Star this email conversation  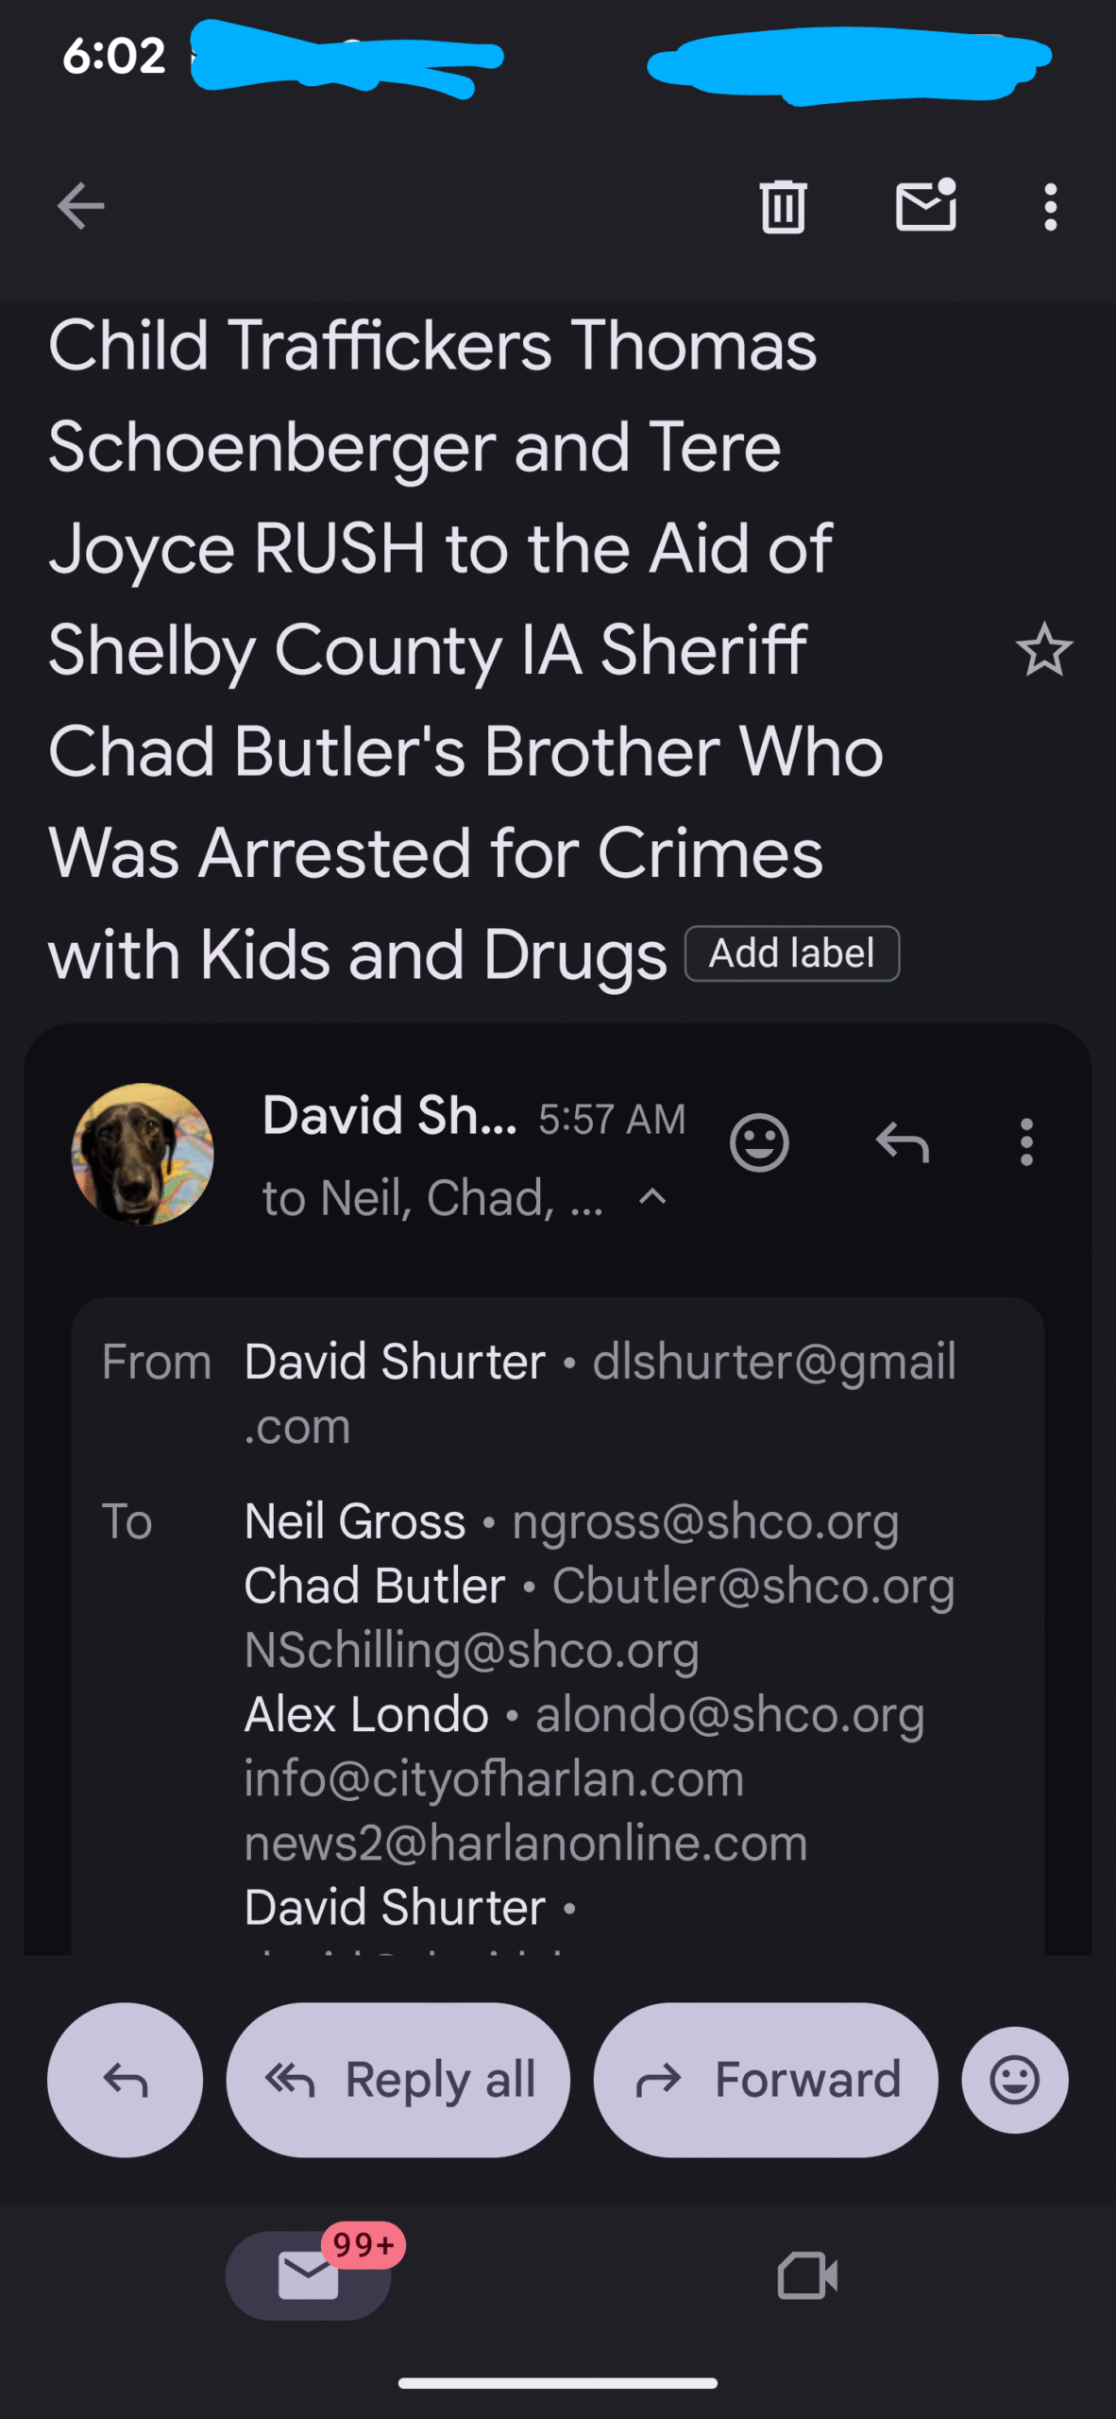tap(1044, 650)
